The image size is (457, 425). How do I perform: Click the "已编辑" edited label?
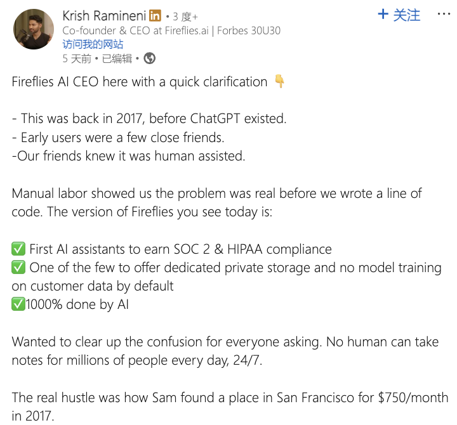pyautogui.click(x=117, y=58)
